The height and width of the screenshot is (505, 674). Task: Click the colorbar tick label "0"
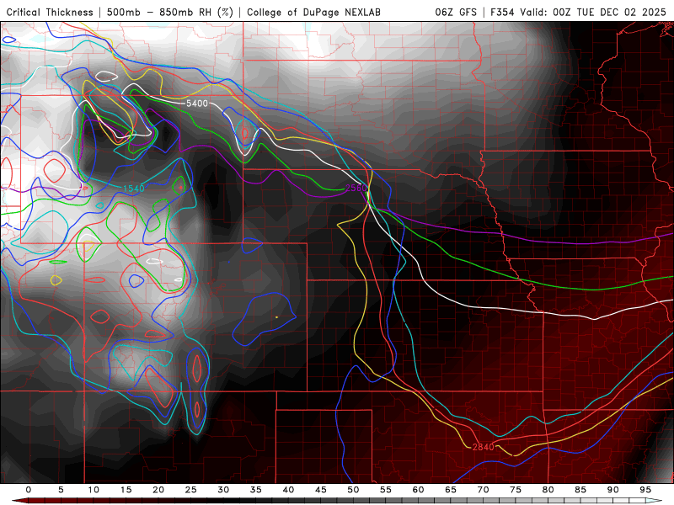pyautogui.click(x=29, y=490)
